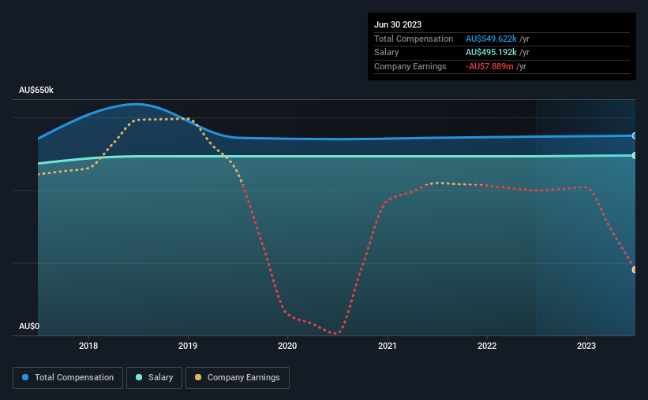Click the AU$495.192k salary value
This screenshot has width=648, height=400.
pyautogui.click(x=491, y=53)
